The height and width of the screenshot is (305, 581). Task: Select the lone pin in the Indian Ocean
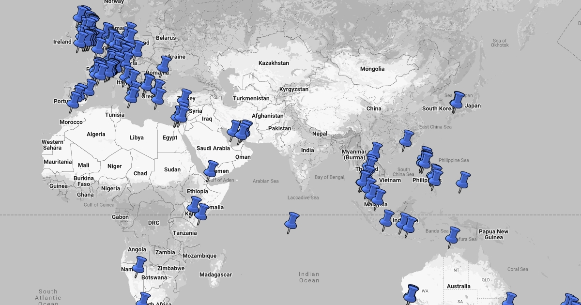pyautogui.click(x=292, y=221)
